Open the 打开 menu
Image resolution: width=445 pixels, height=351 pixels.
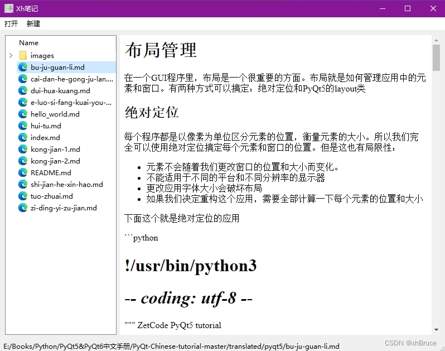click(11, 23)
